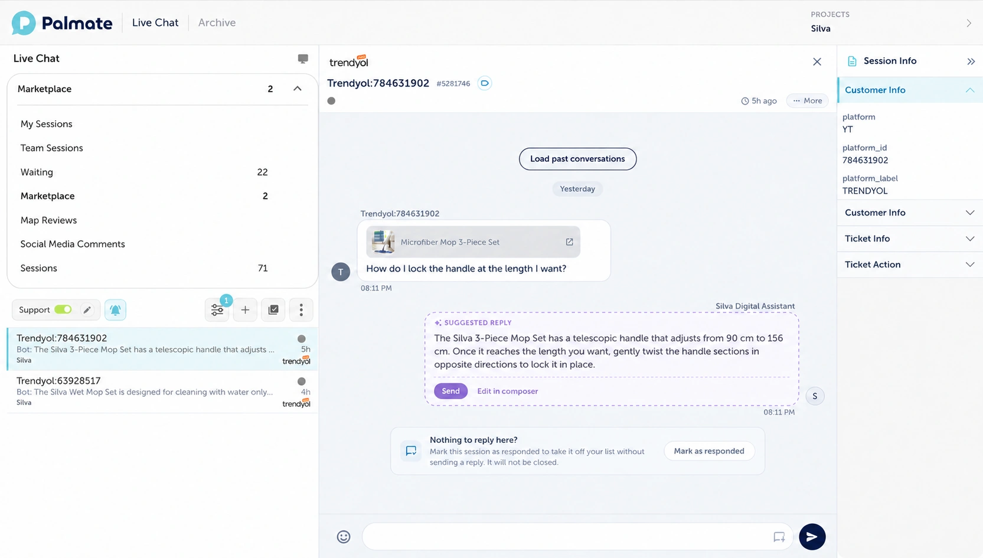Switch to the Archive tab
This screenshot has height=558, width=983.
217,22
